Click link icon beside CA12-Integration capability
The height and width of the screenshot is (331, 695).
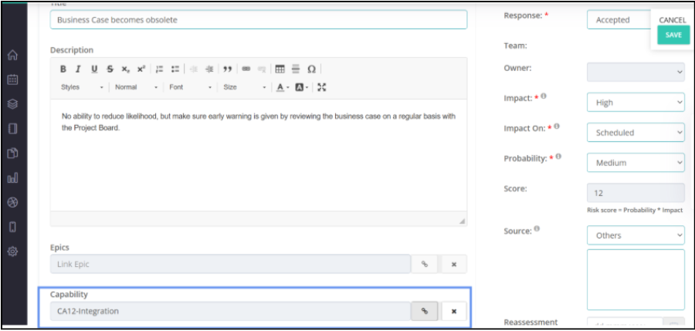425,311
